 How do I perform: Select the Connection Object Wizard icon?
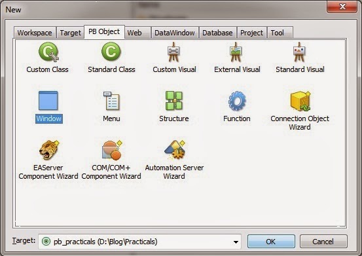(300, 101)
